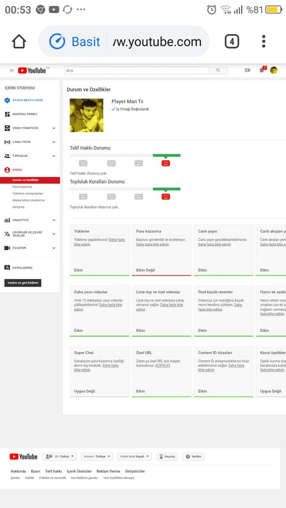286x508 pixels.
Task: Click the Telif hakkı footer link
Action: 53,471
